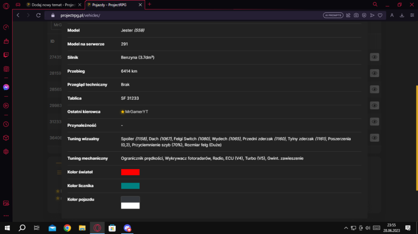The width and height of the screenshot is (418, 234).
Task: Open Google Chrome from taskbar
Action: pos(67,228)
